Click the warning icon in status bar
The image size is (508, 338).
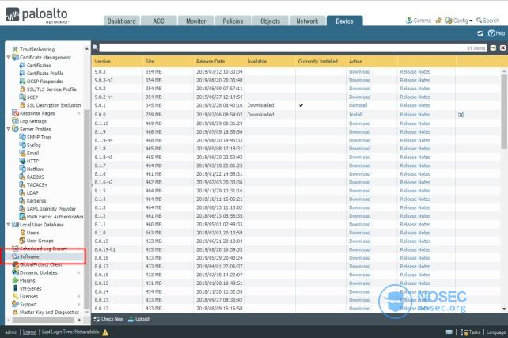tap(105, 332)
